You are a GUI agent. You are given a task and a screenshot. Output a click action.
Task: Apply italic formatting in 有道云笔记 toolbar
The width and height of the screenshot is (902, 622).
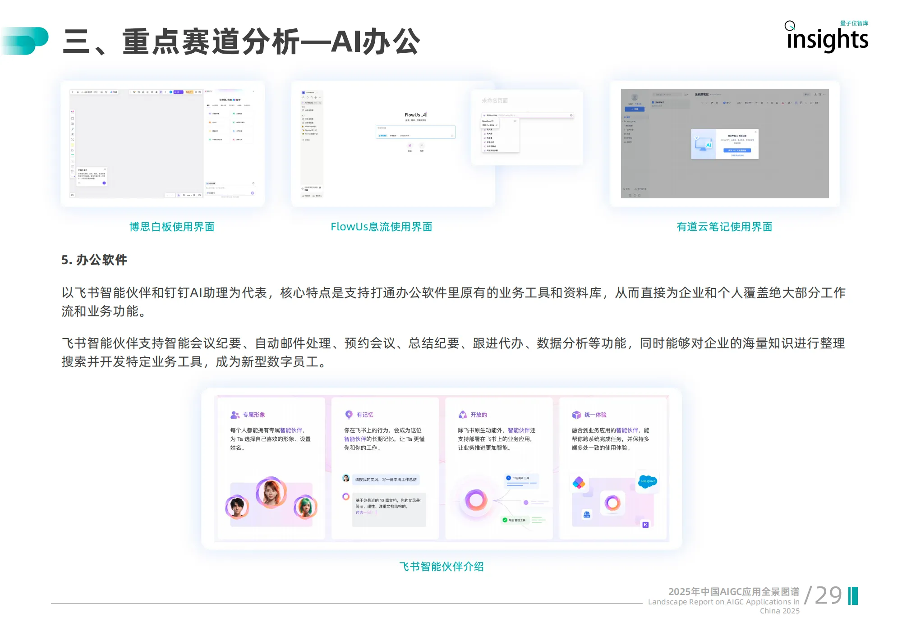[x=767, y=103]
